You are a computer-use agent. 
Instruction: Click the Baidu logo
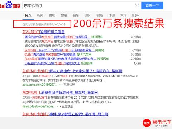click(10, 5)
